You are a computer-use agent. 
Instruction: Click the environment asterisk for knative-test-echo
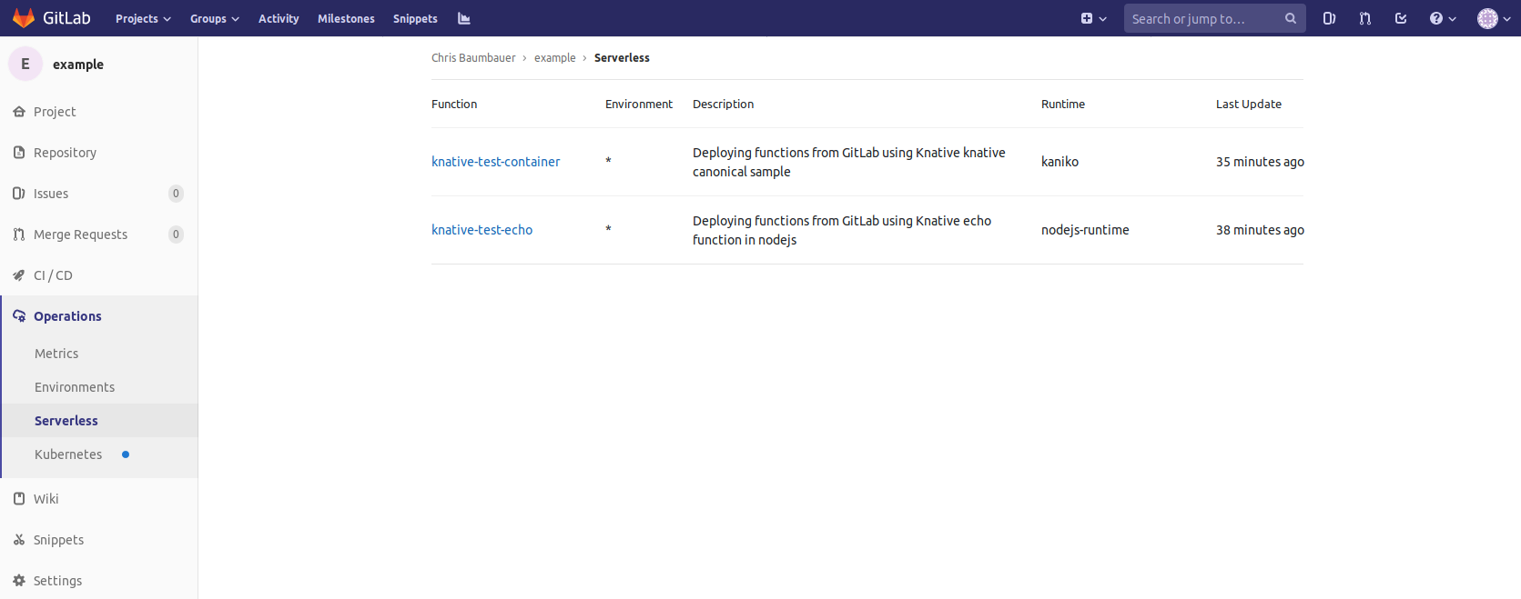(x=608, y=230)
